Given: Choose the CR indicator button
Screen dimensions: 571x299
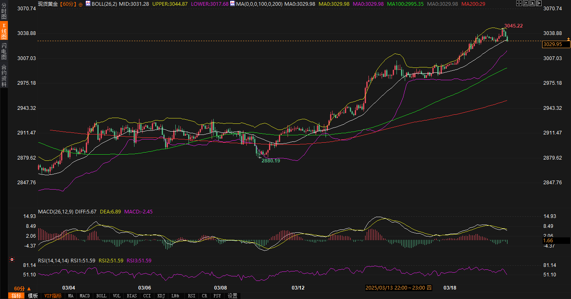Looking at the screenshot, I should click(x=205, y=296).
